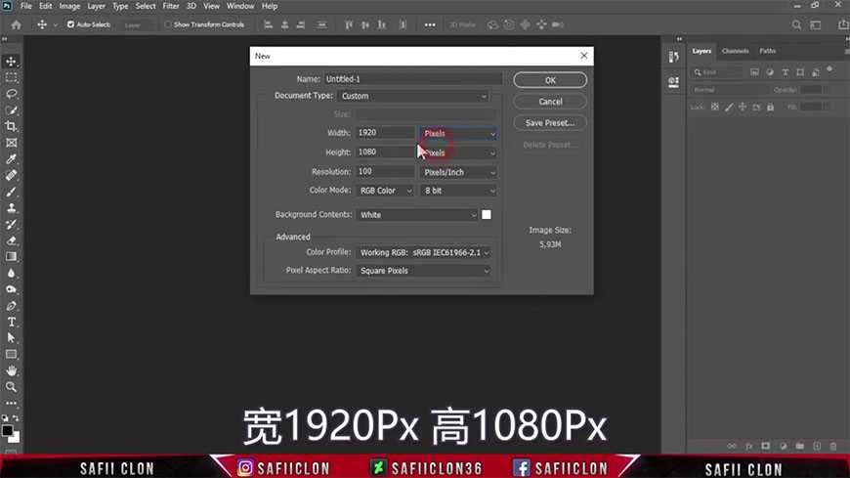Viewport: 850px width, 478px height.
Task: Select the Eyedropper tool
Action: click(12, 159)
